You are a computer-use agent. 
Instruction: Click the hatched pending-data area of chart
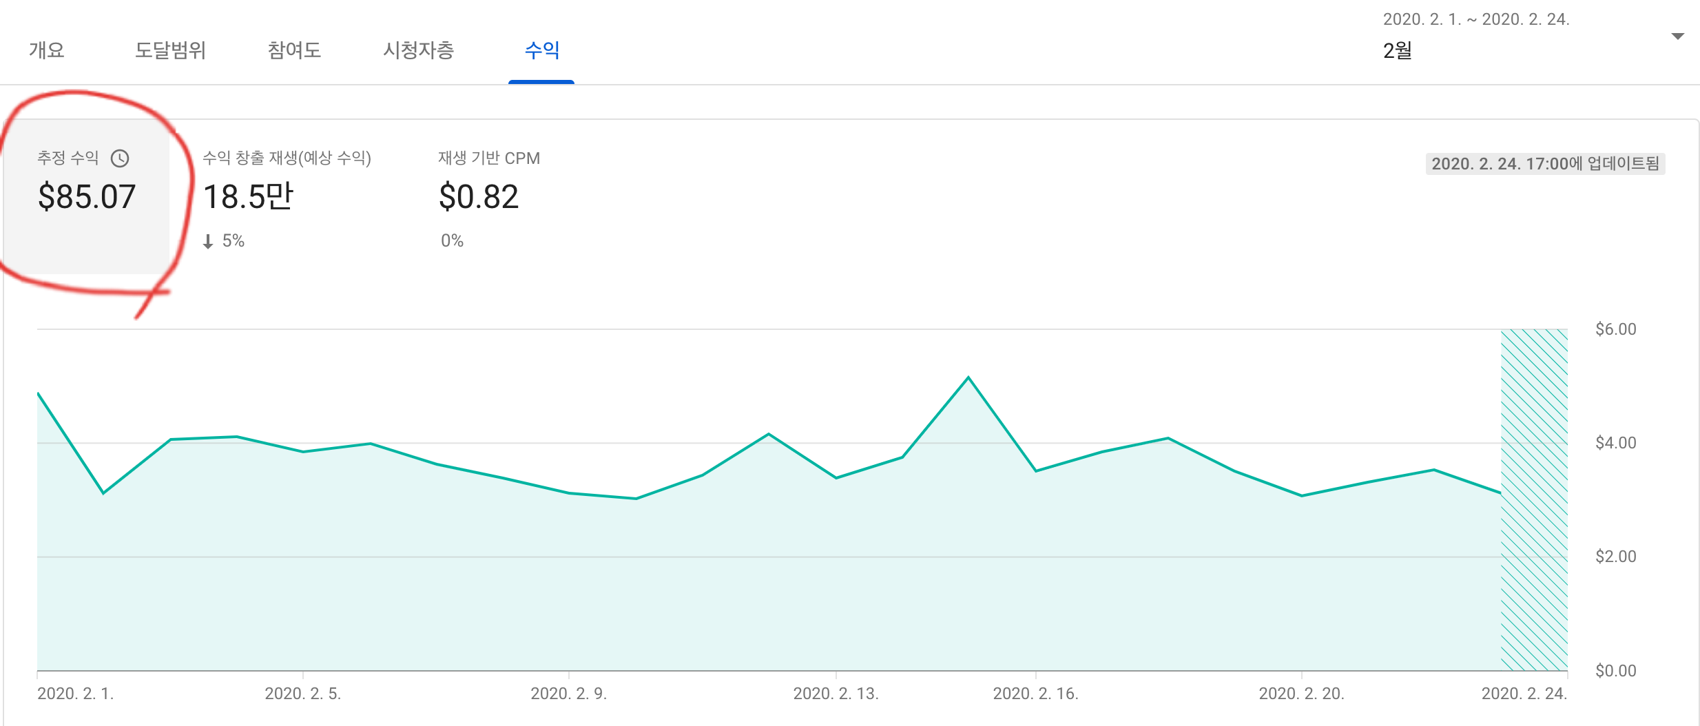click(1534, 499)
